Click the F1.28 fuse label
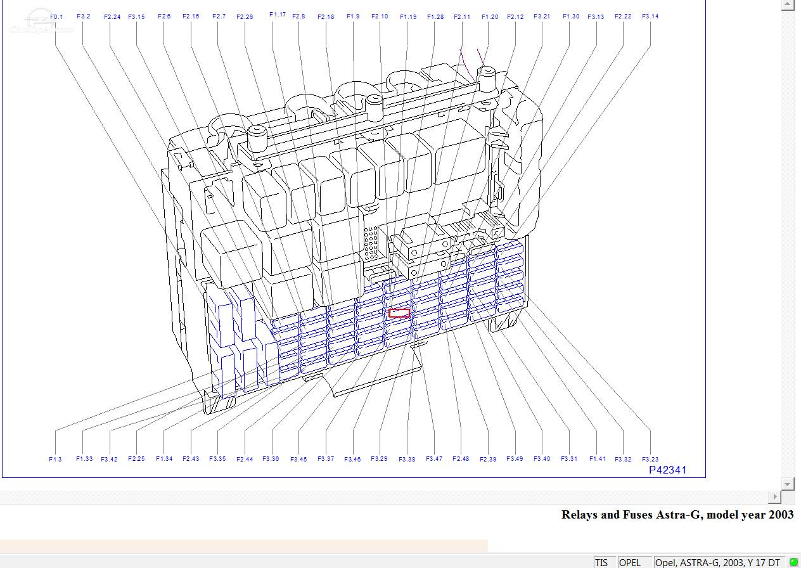The image size is (801, 568). (x=435, y=17)
